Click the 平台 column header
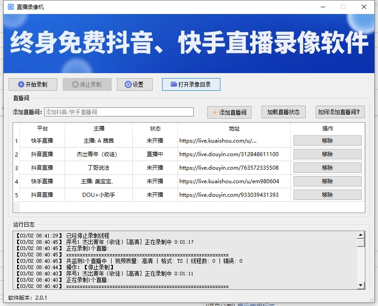378x306 pixels. coord(42,129)
